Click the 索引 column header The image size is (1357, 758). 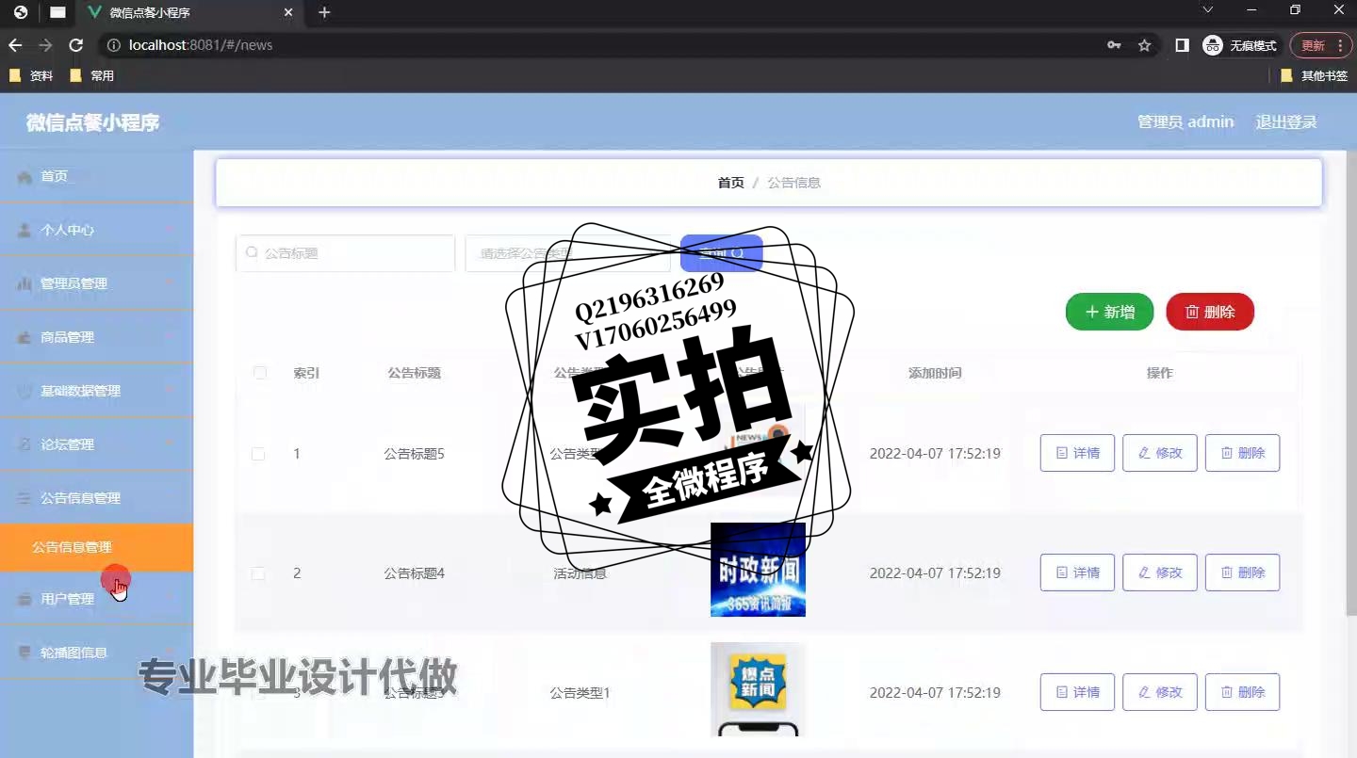coord(306,373)
